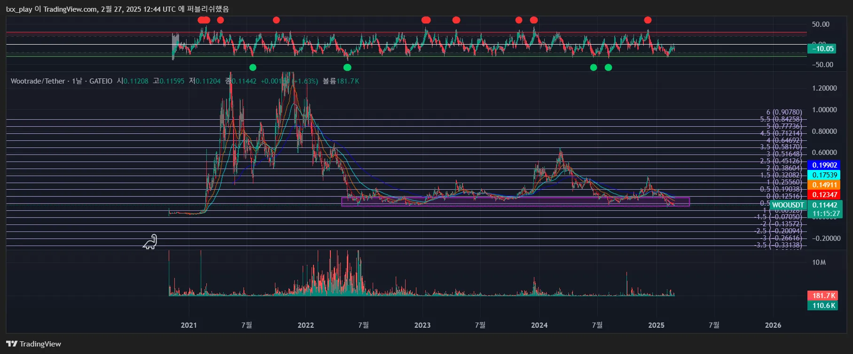The height and width of the screenshot is (354, 853).
Task: Open the TradingView.com publish header text
Action: (x=117, y=9)
